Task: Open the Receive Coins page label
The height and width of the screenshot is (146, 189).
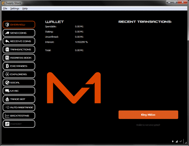Action: (20, 41)
